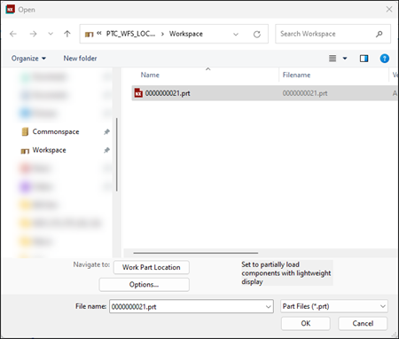Open the Options... button
Image resolution: width=399 pixels, height=339 pixels.
(x=144, y=285)
